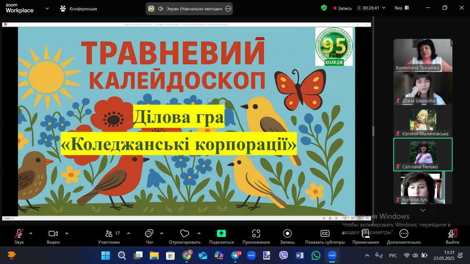Click the green Поделиться share screen button
This screenshot has height=264, width=470.
(221, 236)
